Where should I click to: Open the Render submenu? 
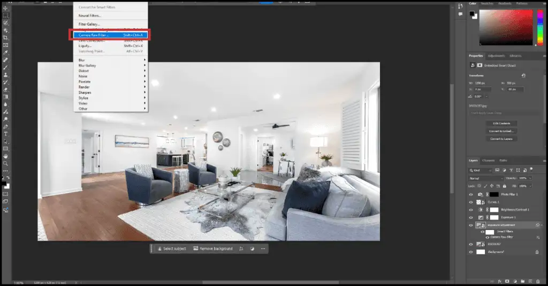pyautogui.click(x=110, y=87)
